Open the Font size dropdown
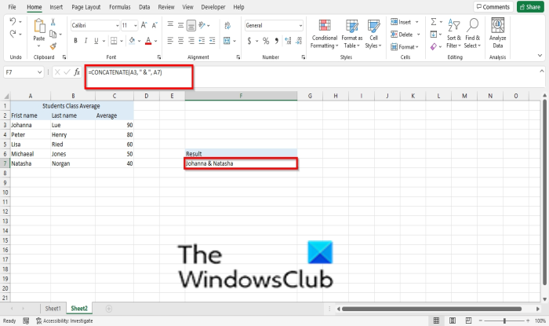This screenshot has width=549, height=326. point(135,26)
